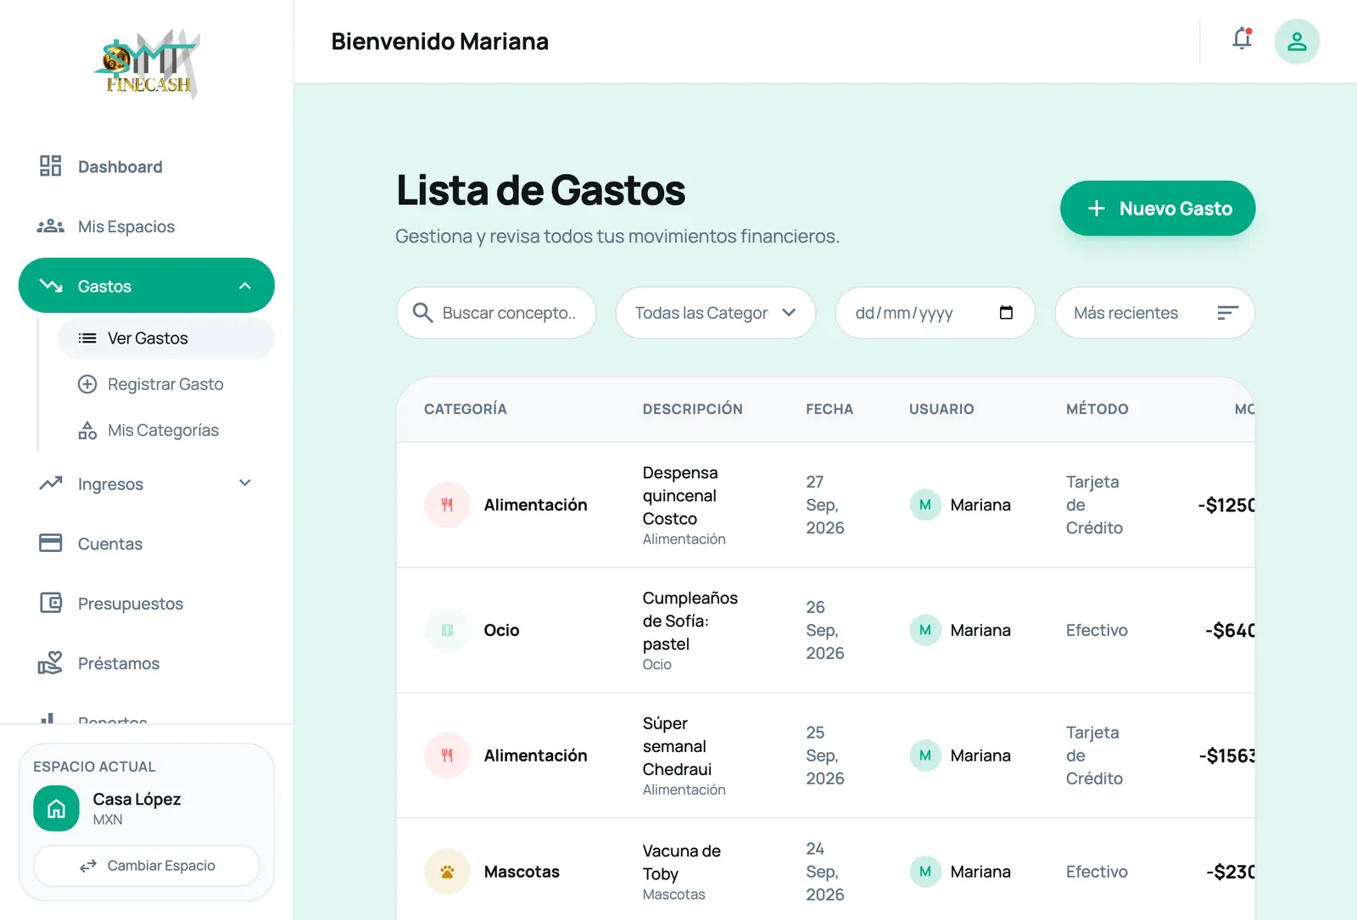
Task: Click the MÉTODO column header
Action: (x=1097, y=409)
